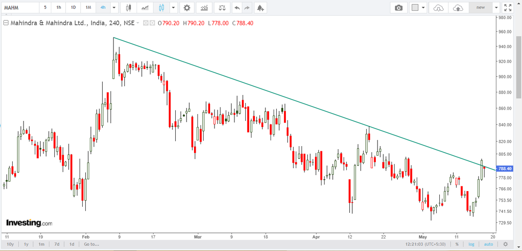This screenshot has height=251, width=522.
Task: Select the 1h interval
Action: pyautogui.click(x=59, y=8)
